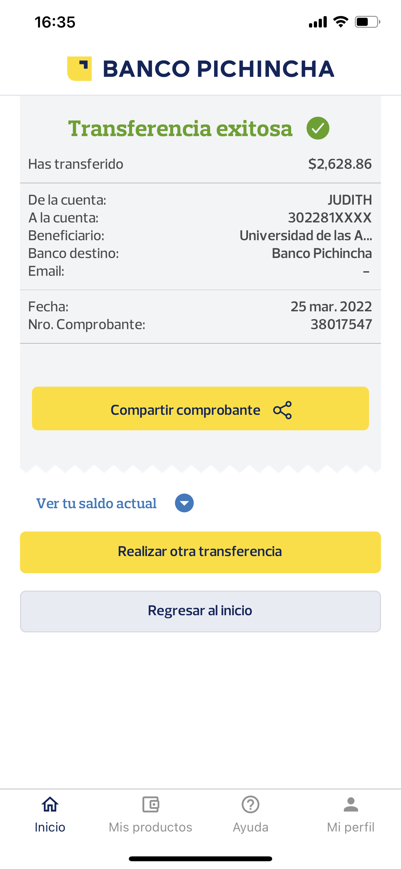This screenshot has width=401, height=869.
Task: Tap the Inicio home icon
Action: [50, 805]
